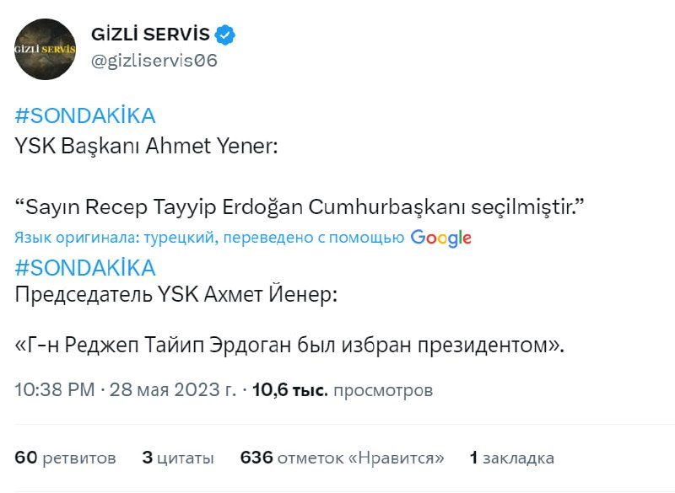The height and width of the screenshot is (493, 675).
Task: Click the GİZLİ SERVİS display name
Action: 150,35
